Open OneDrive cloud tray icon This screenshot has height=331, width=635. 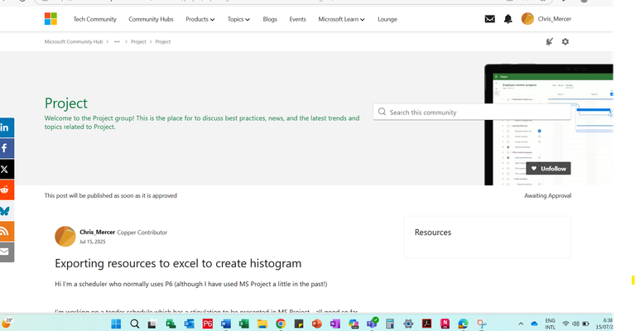point(534,324)
